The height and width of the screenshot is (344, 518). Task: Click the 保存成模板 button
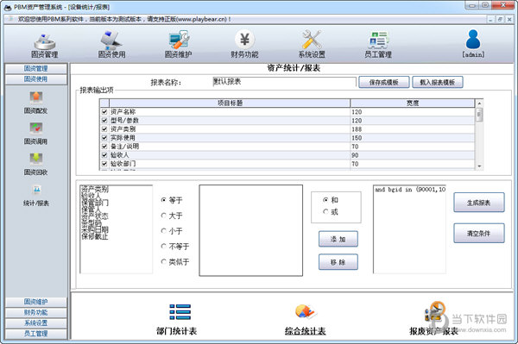(x=384, y=82)
